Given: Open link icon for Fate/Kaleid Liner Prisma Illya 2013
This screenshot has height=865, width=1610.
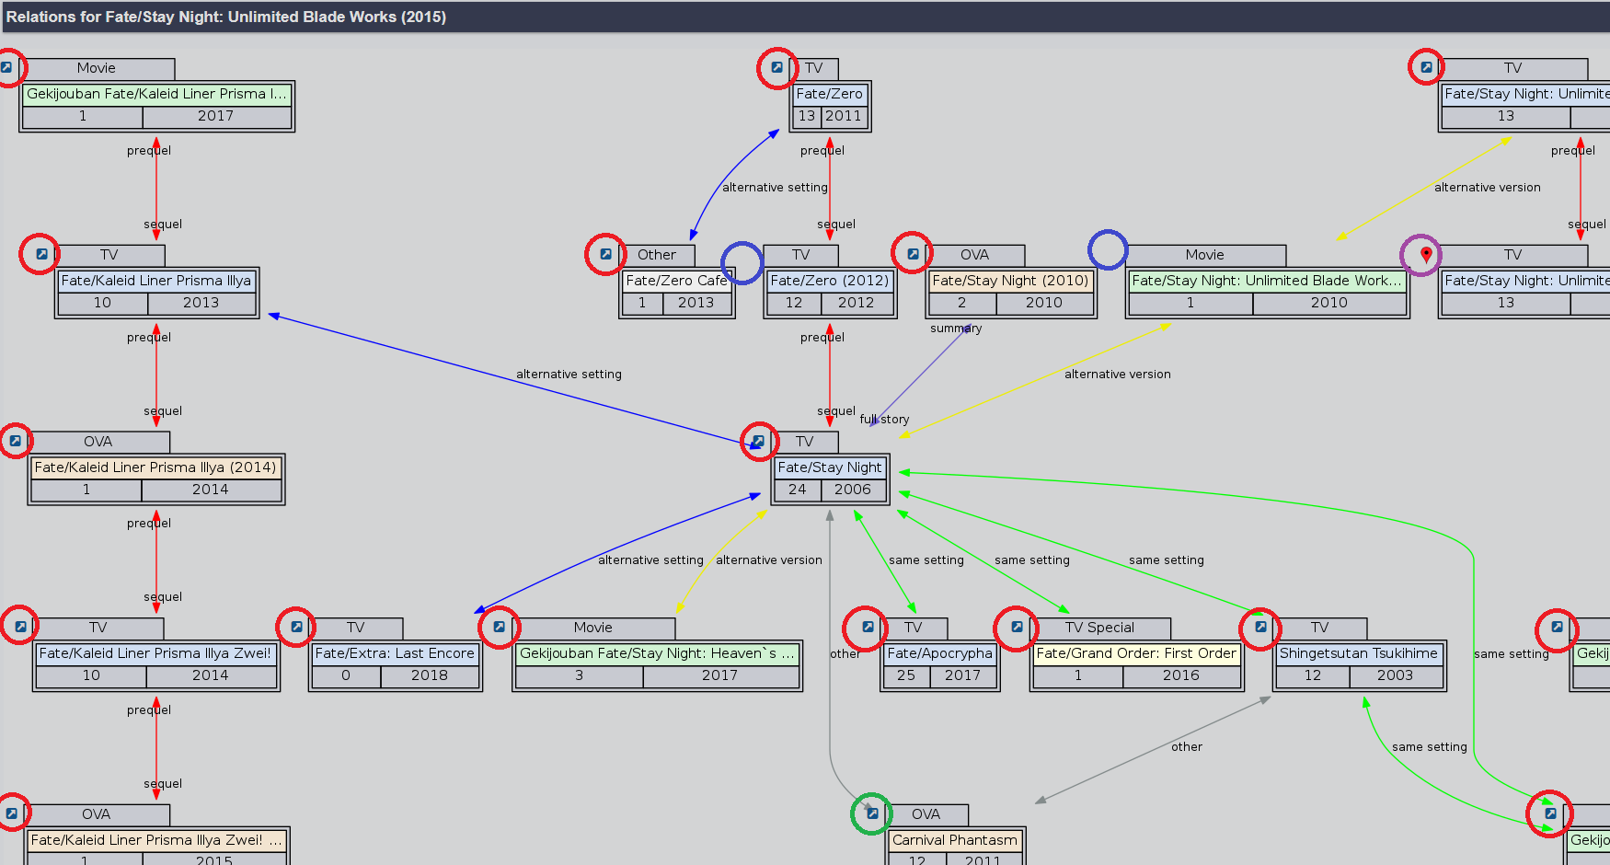Looking at the screenshot, I should click(41, 255).
